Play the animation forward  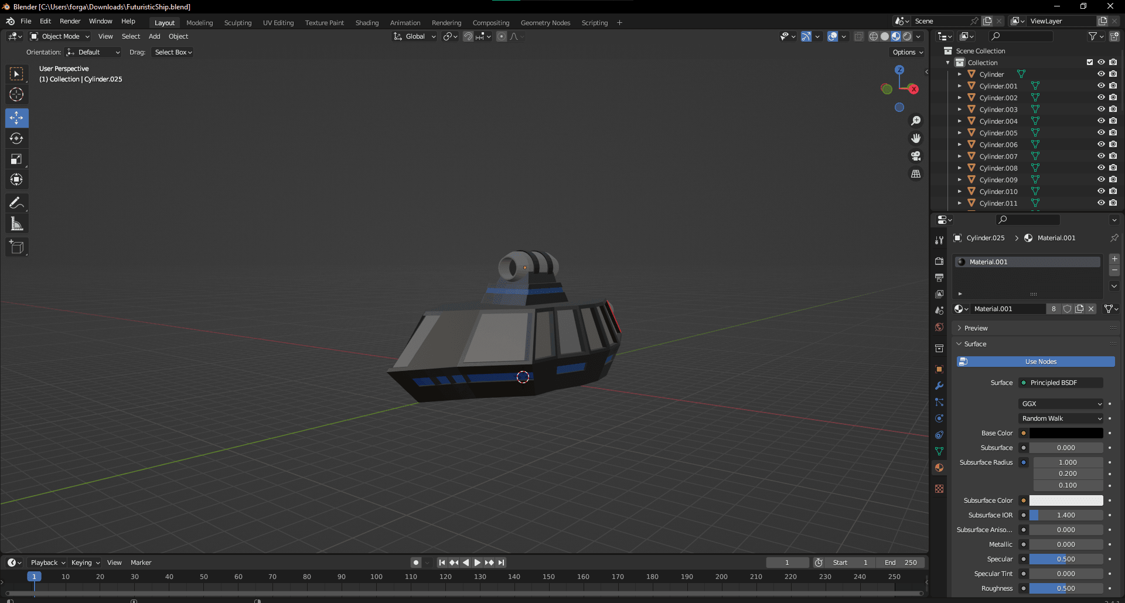click(478, 563)
